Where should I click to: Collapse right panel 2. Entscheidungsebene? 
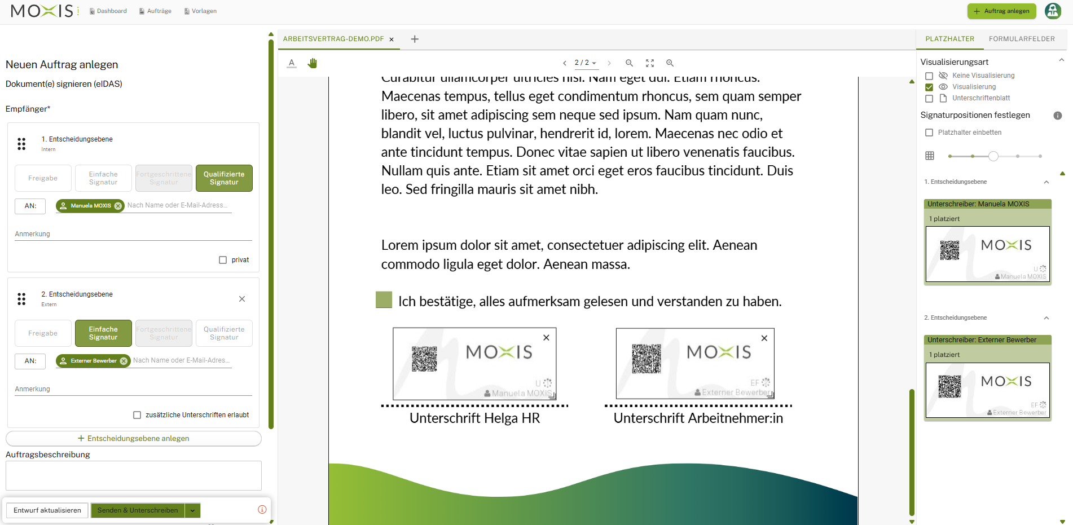[1046, 318]
